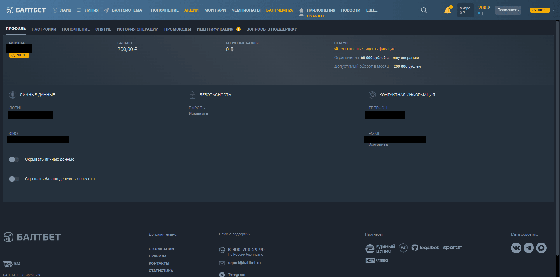Switch to ИСТОРИЯ ОПЕРАЦИЙ tab
Viewport: 560px width, 277px height.
(137, 29)
